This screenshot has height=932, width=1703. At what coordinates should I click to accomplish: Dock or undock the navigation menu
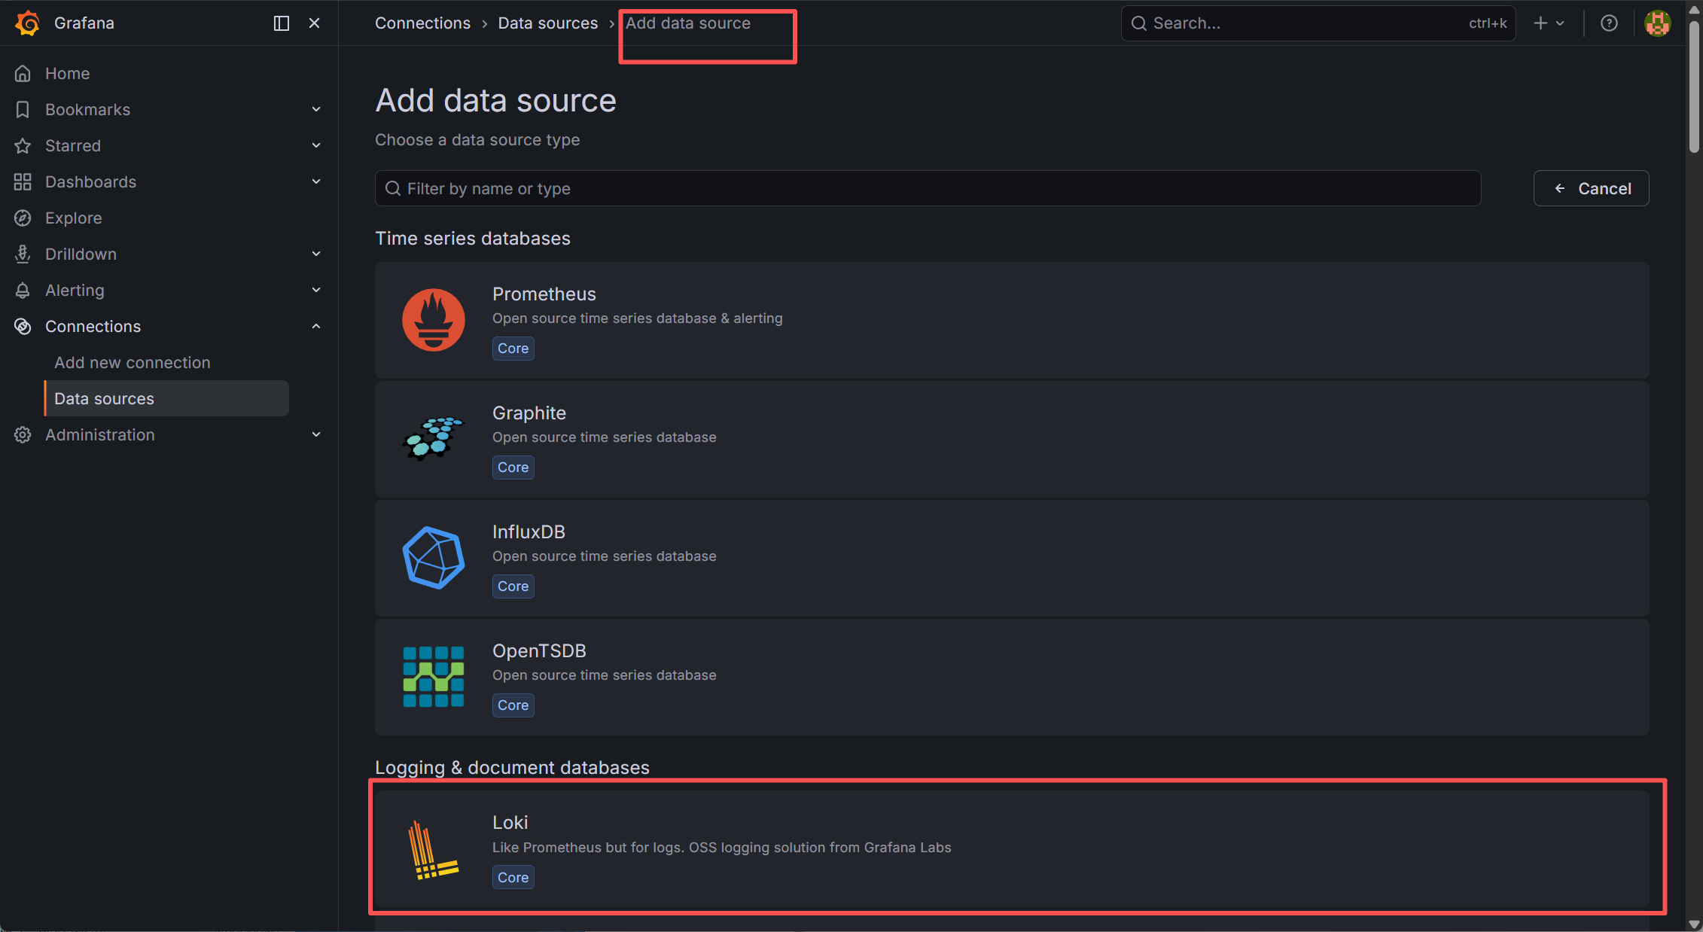pyautogui.click(x=282, y=23)
